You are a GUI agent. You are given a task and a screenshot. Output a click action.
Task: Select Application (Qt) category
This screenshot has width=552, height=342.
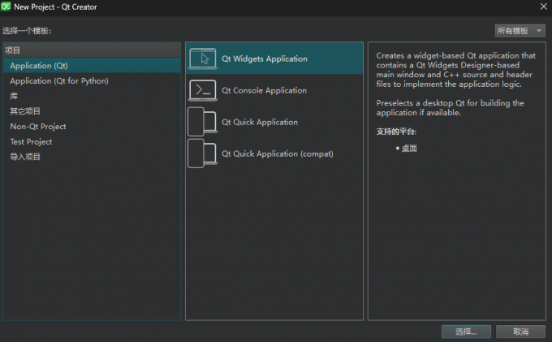pos(39,66)
